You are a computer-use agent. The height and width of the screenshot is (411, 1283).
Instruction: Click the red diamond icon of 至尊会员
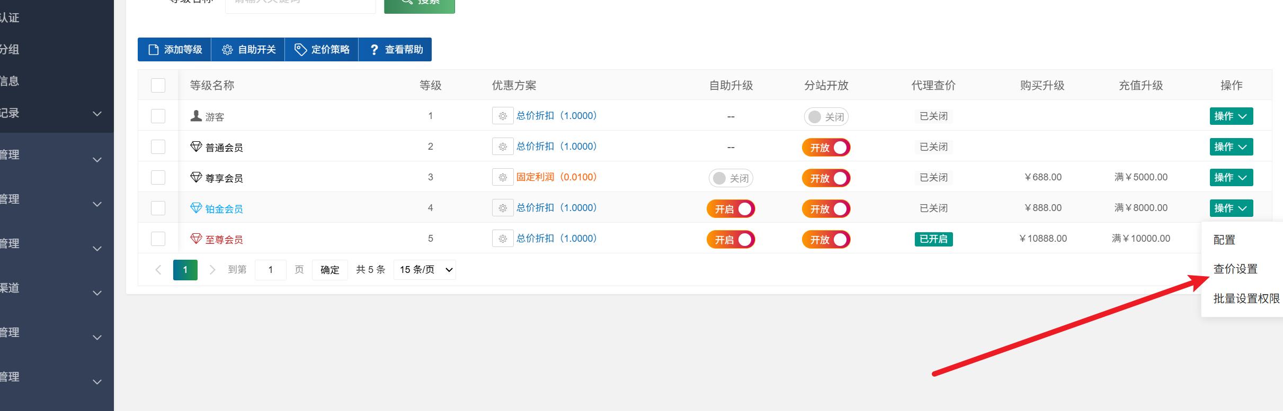pos(196,239)
